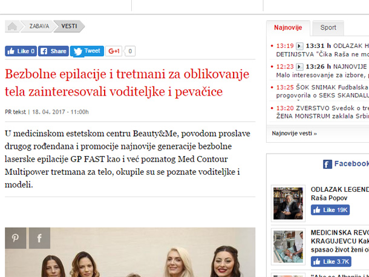
Task: Click the home icon in breadcrumb
Action: pyautogui.click(x=12, y=26)
